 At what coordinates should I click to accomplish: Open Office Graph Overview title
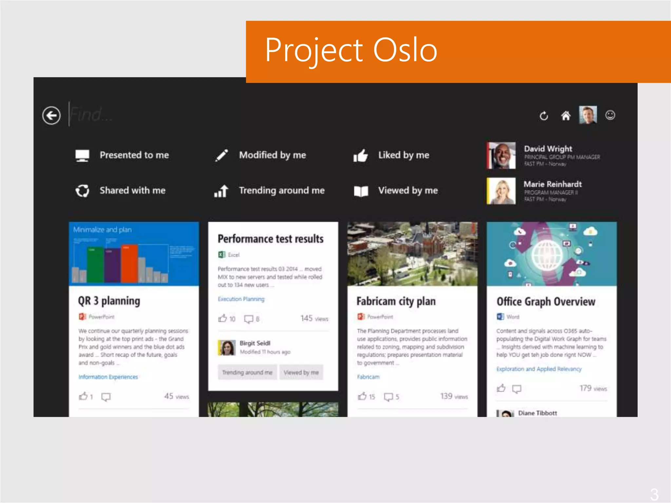coord(546,301)
